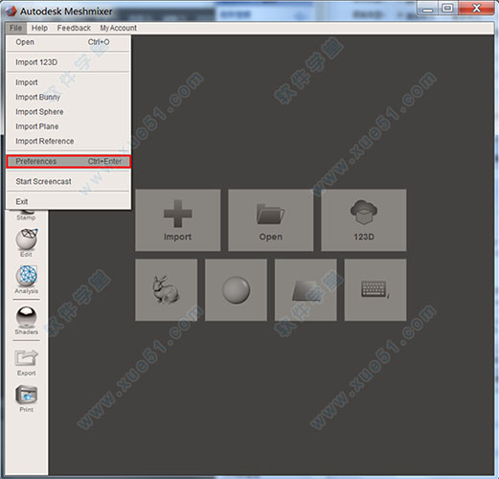Click the 123D cloud tile
Image resolution: width=499 pixels, height=479 pixels.
(364, 220)
